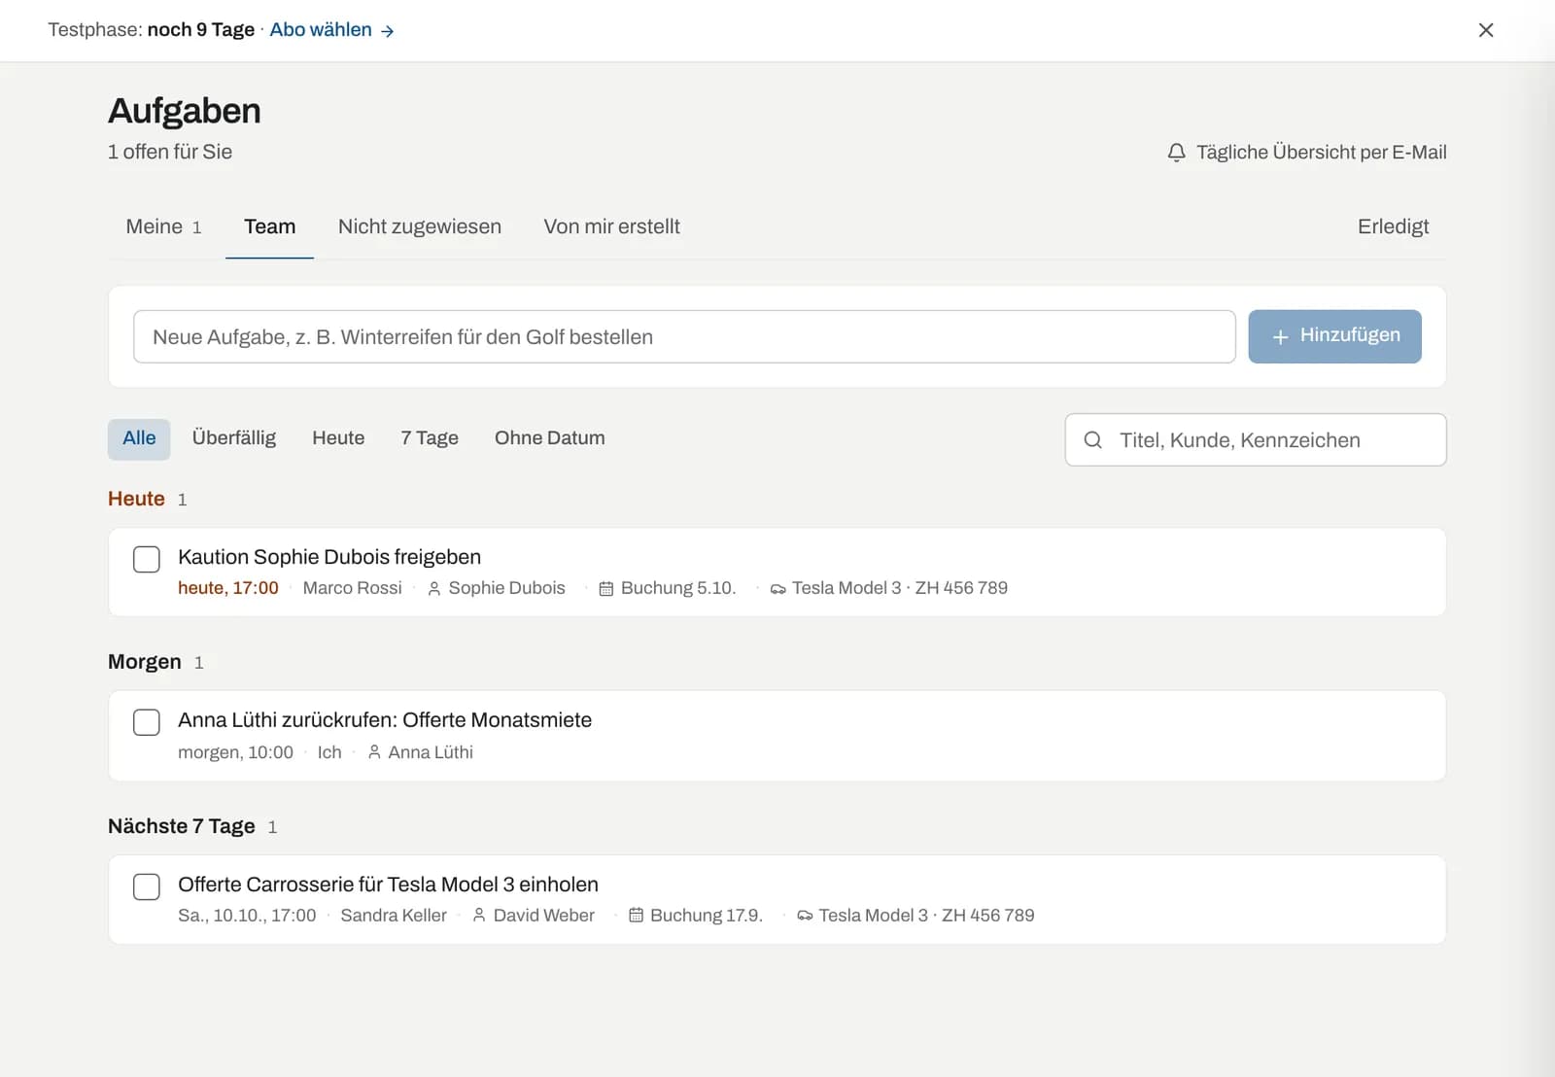
Task: Filter tasks by Ohne Datum
Action: [x=549, y=439]
